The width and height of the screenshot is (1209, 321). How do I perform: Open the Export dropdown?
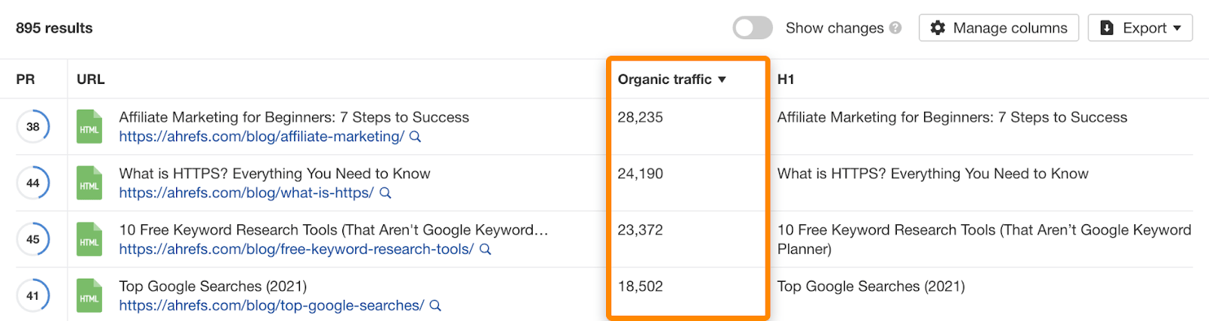[x=1140, y=28]
